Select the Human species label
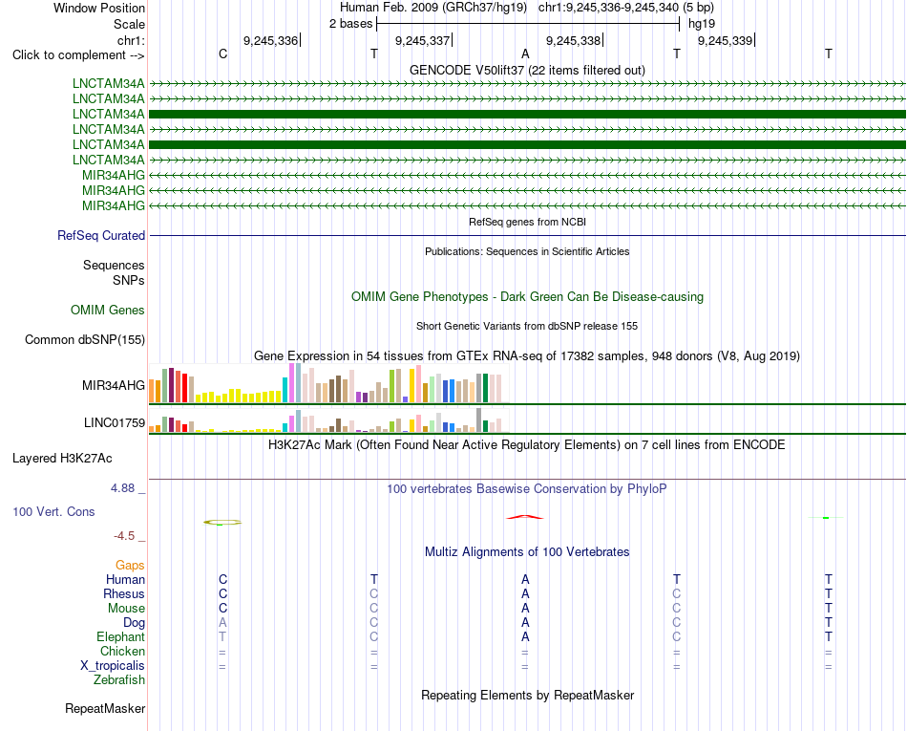This screenshot has width=907, height=731. pyautogui.click(x=125, y=579)
